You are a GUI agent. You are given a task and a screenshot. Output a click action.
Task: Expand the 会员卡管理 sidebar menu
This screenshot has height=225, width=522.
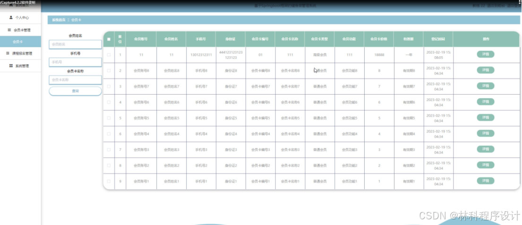[x=20, y=30]
